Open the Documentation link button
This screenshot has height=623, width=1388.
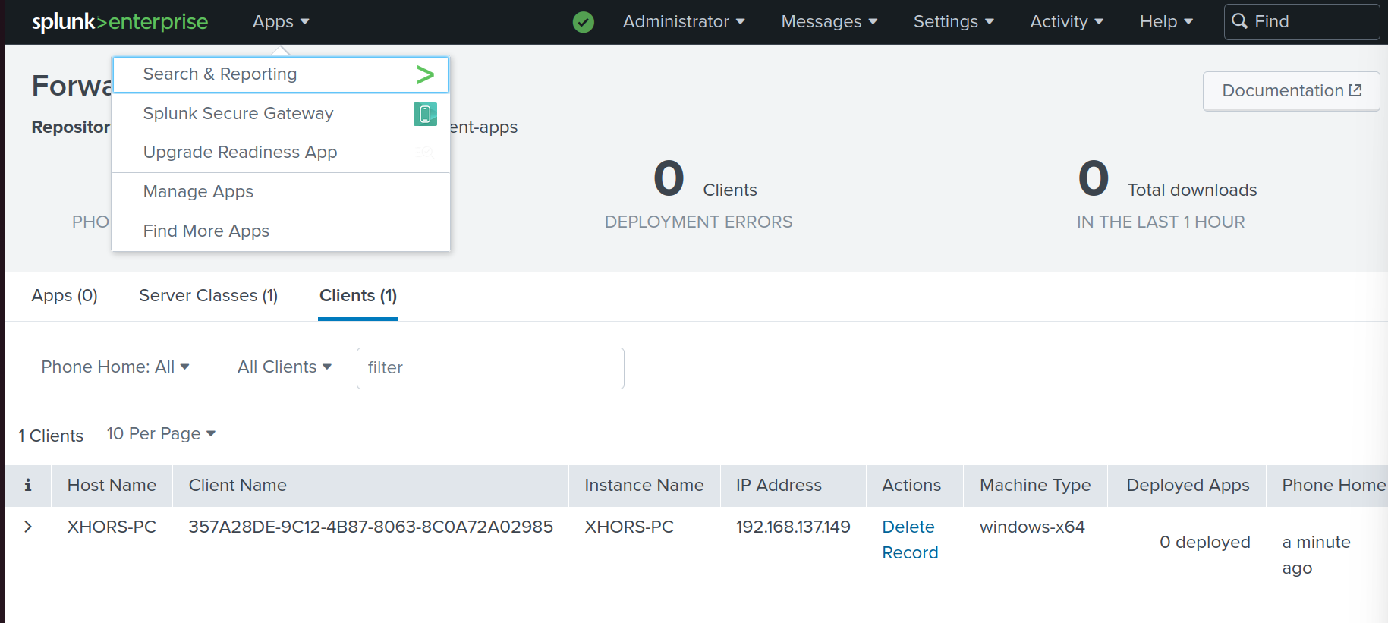click(x=1292, y=91)
